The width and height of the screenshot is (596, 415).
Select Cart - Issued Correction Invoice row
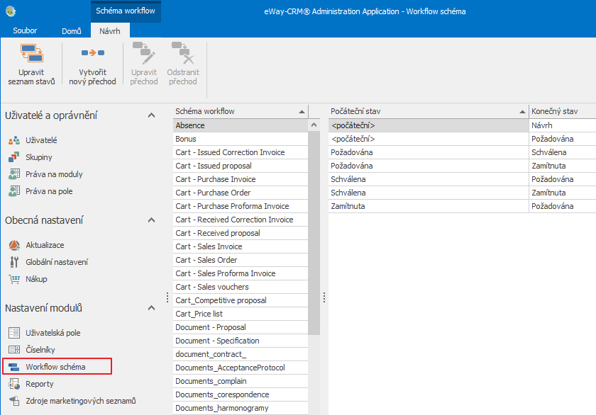pos(241,152)
